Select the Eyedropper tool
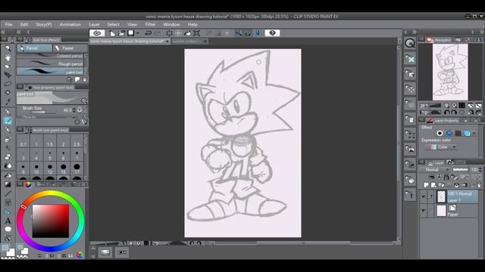 [x=8, y=101]
